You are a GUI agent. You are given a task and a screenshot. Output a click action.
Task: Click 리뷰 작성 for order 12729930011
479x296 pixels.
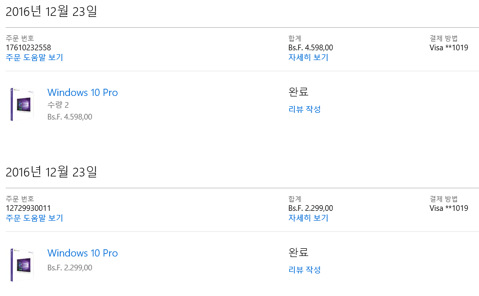click(x=305, y=270)
